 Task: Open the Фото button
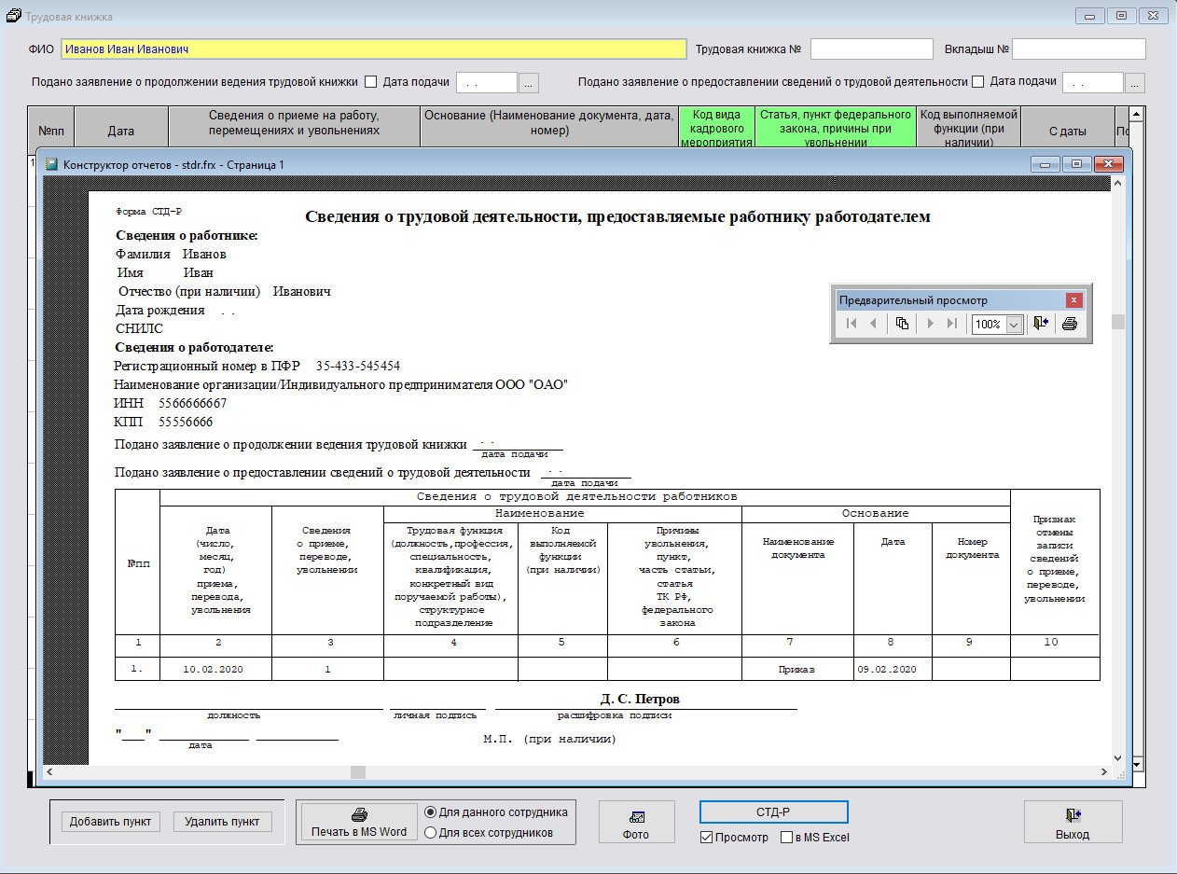(635, 824)
